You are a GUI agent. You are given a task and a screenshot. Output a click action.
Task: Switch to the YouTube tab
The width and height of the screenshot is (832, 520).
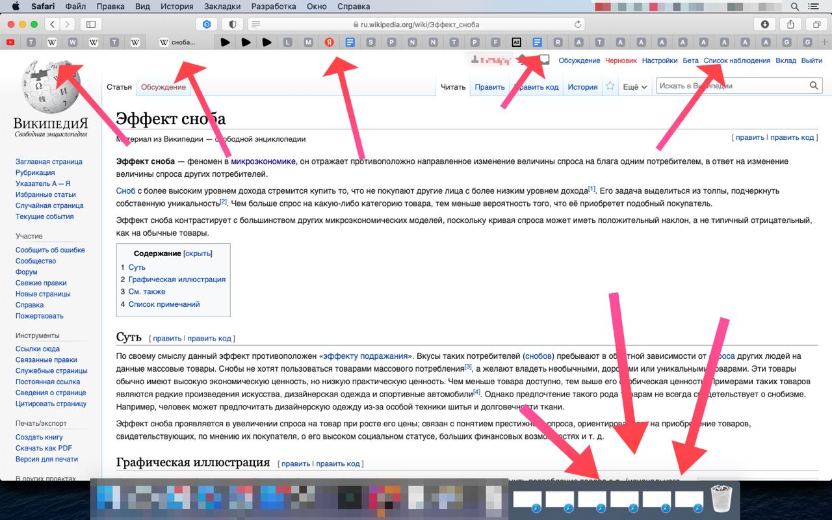click(x=10, y=42)
